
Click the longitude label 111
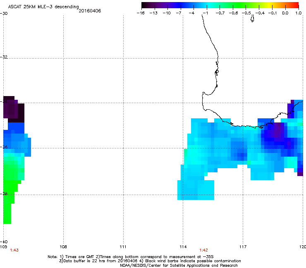tap(123, 247)
